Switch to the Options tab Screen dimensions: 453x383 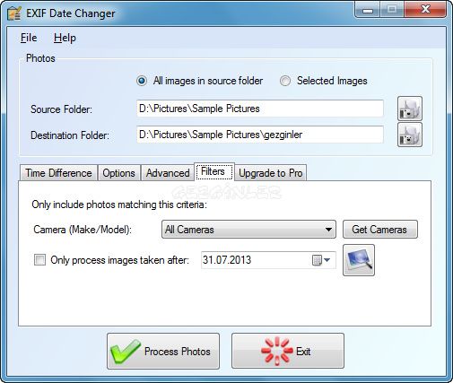[x=118, y=173]
